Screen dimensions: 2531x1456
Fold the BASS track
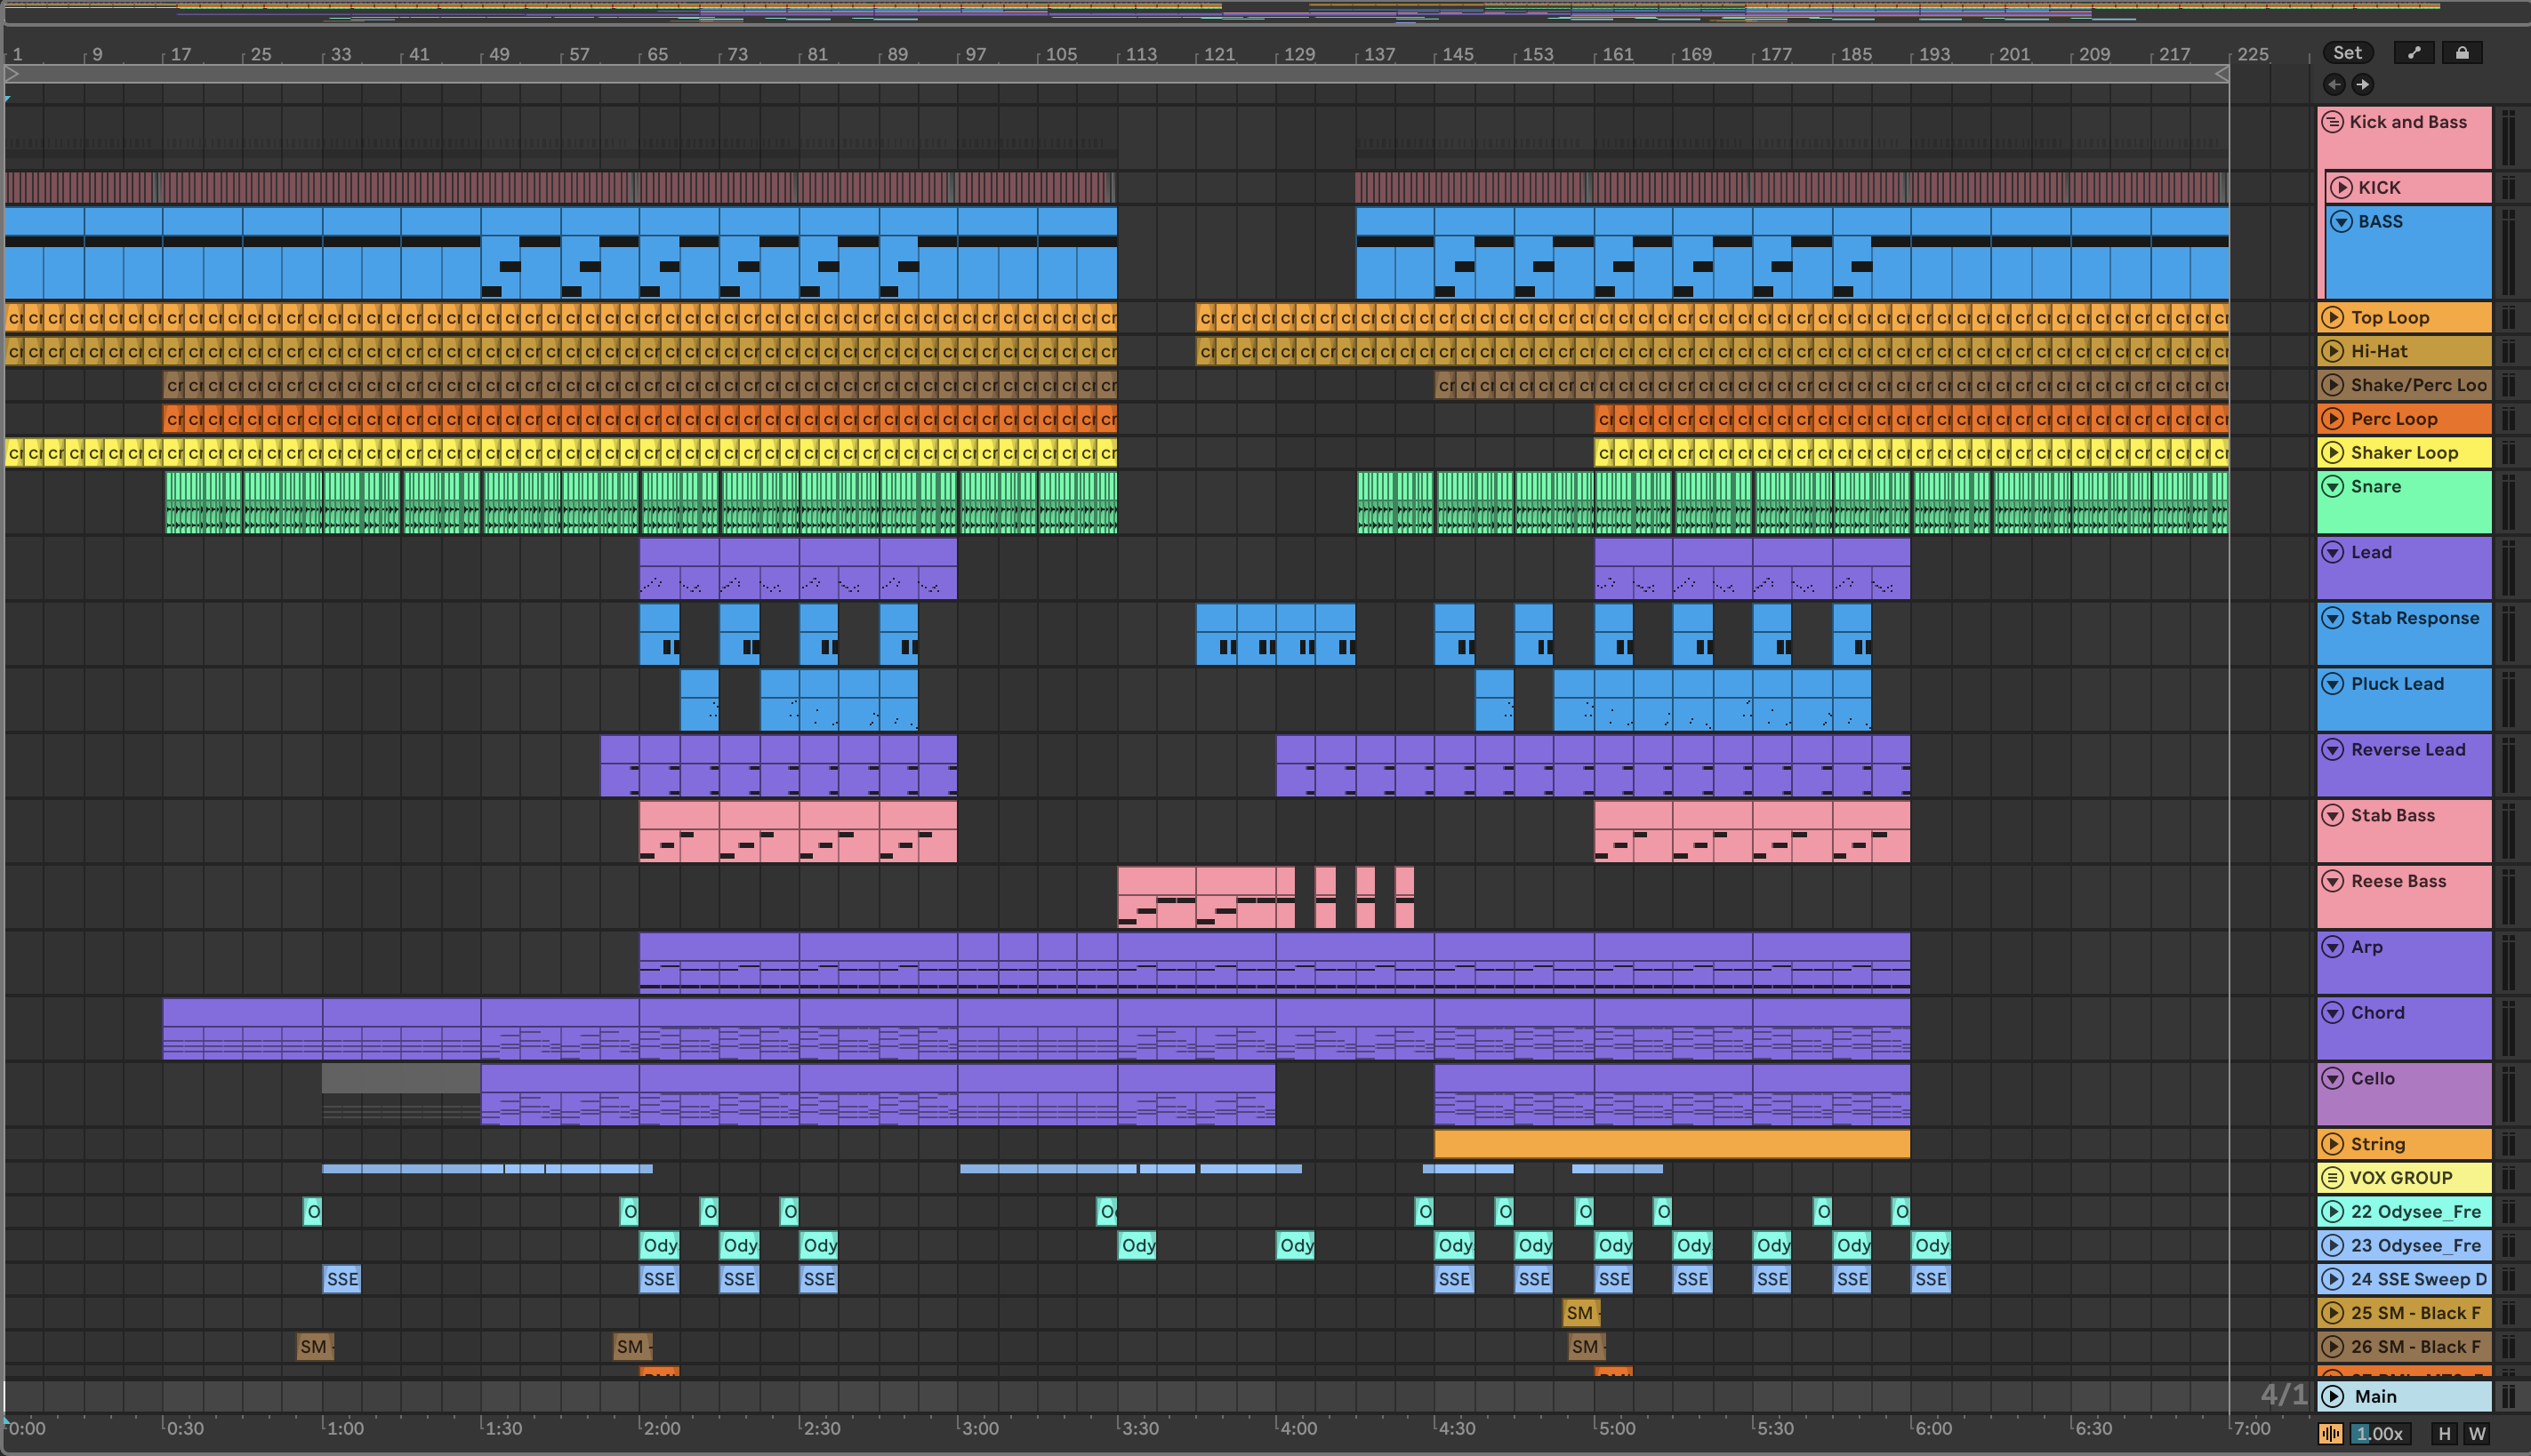(2341, 222)
